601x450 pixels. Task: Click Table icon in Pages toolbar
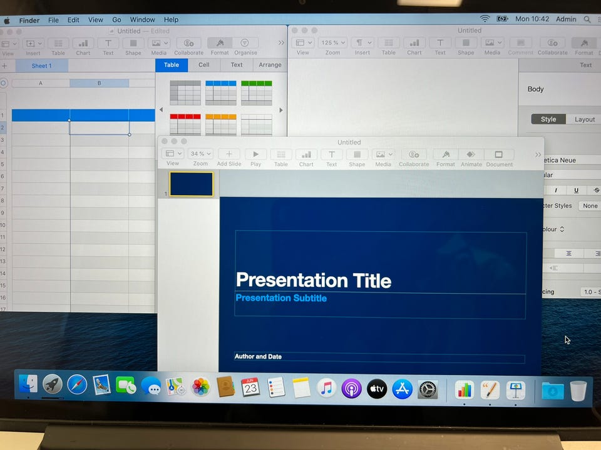pyautogui.click(x=389, y=42)
